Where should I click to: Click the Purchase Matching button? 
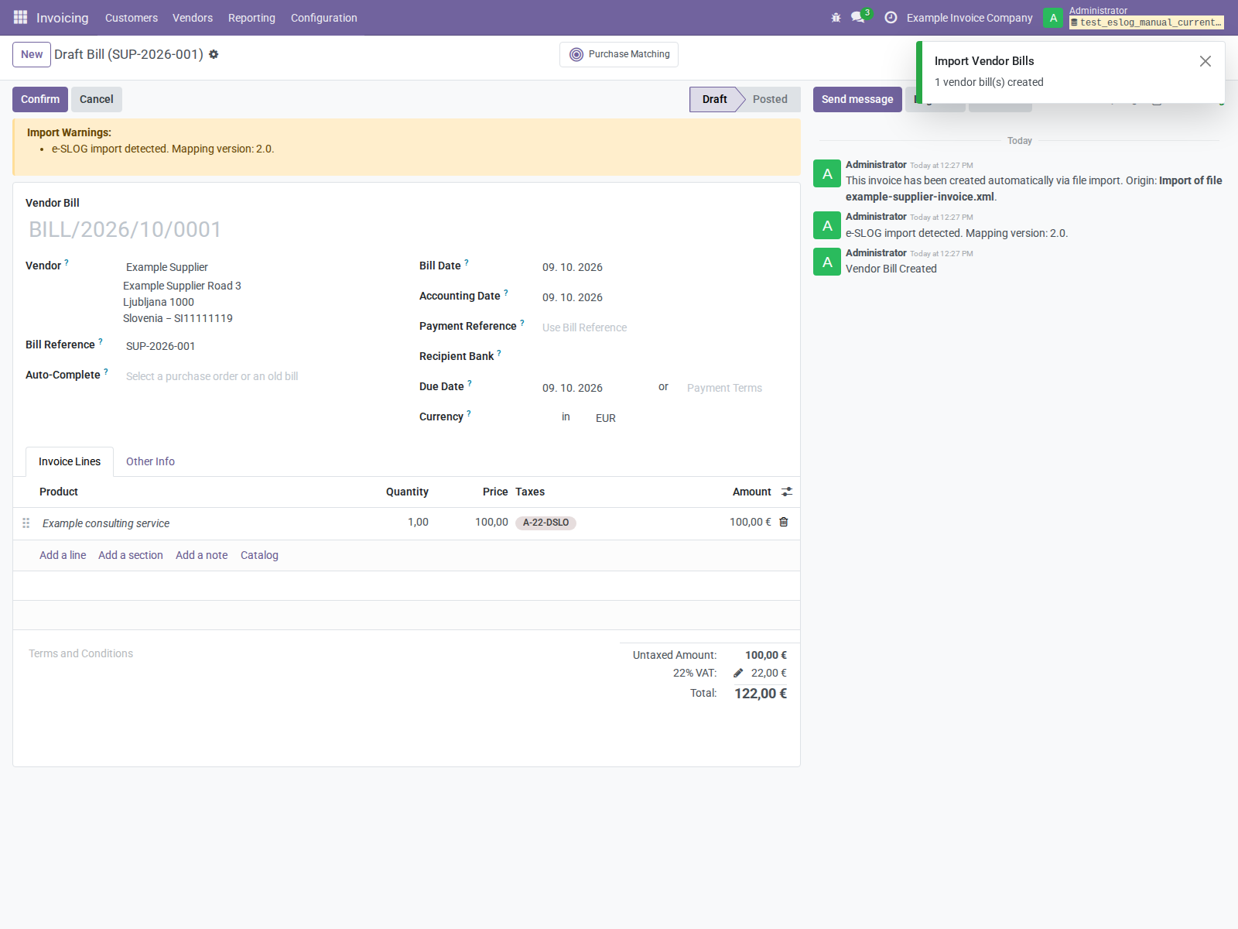pyautogui.click(x=619, y=54)
